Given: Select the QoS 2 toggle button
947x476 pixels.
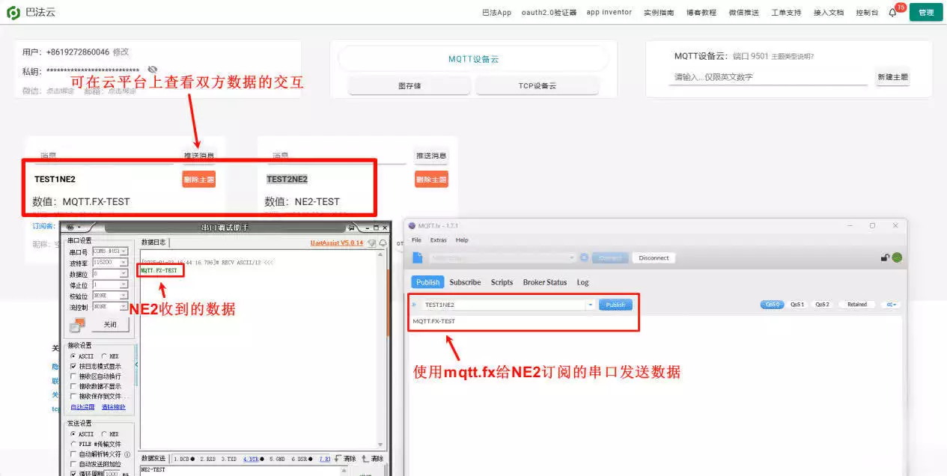Looking at the screenshot, I should [x=822, y=305].
